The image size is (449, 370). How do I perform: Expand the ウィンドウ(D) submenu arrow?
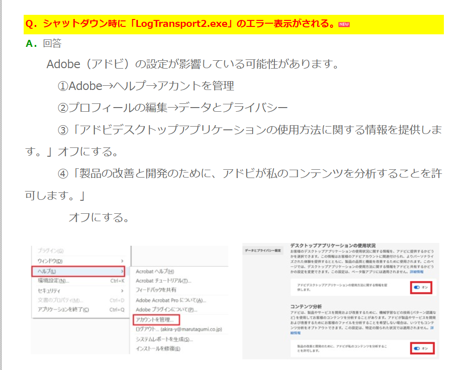pos(122,261)
